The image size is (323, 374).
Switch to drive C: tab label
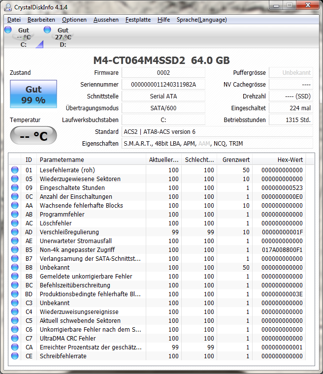(24, 45)
